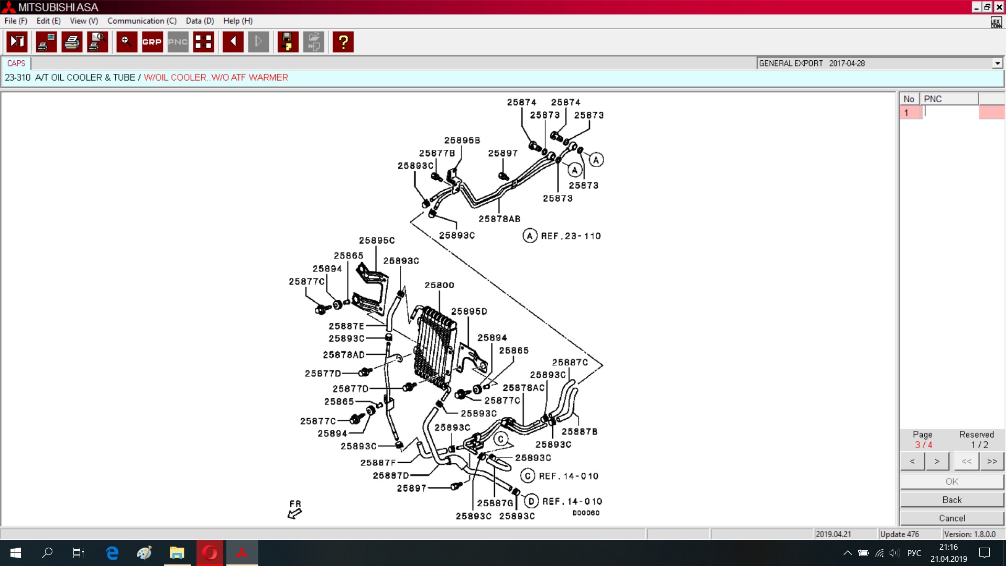Jump to last page with >> button
Viewport: 1006px width, 566px height.
(991, 461)
